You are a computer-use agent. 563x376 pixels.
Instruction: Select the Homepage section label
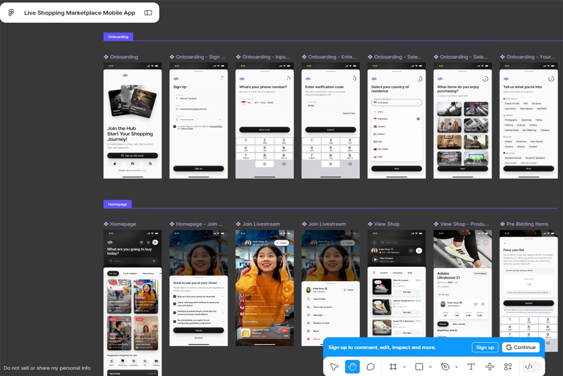click(x=118, y=204)
